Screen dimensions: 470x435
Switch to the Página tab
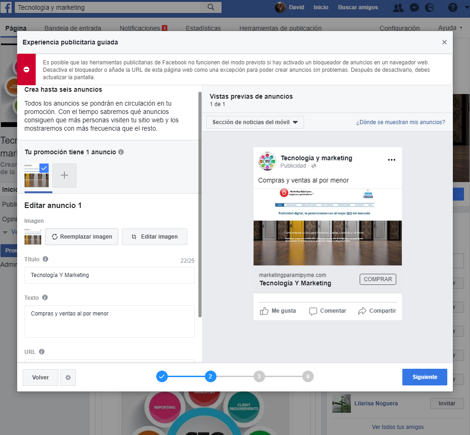point(16,28)
